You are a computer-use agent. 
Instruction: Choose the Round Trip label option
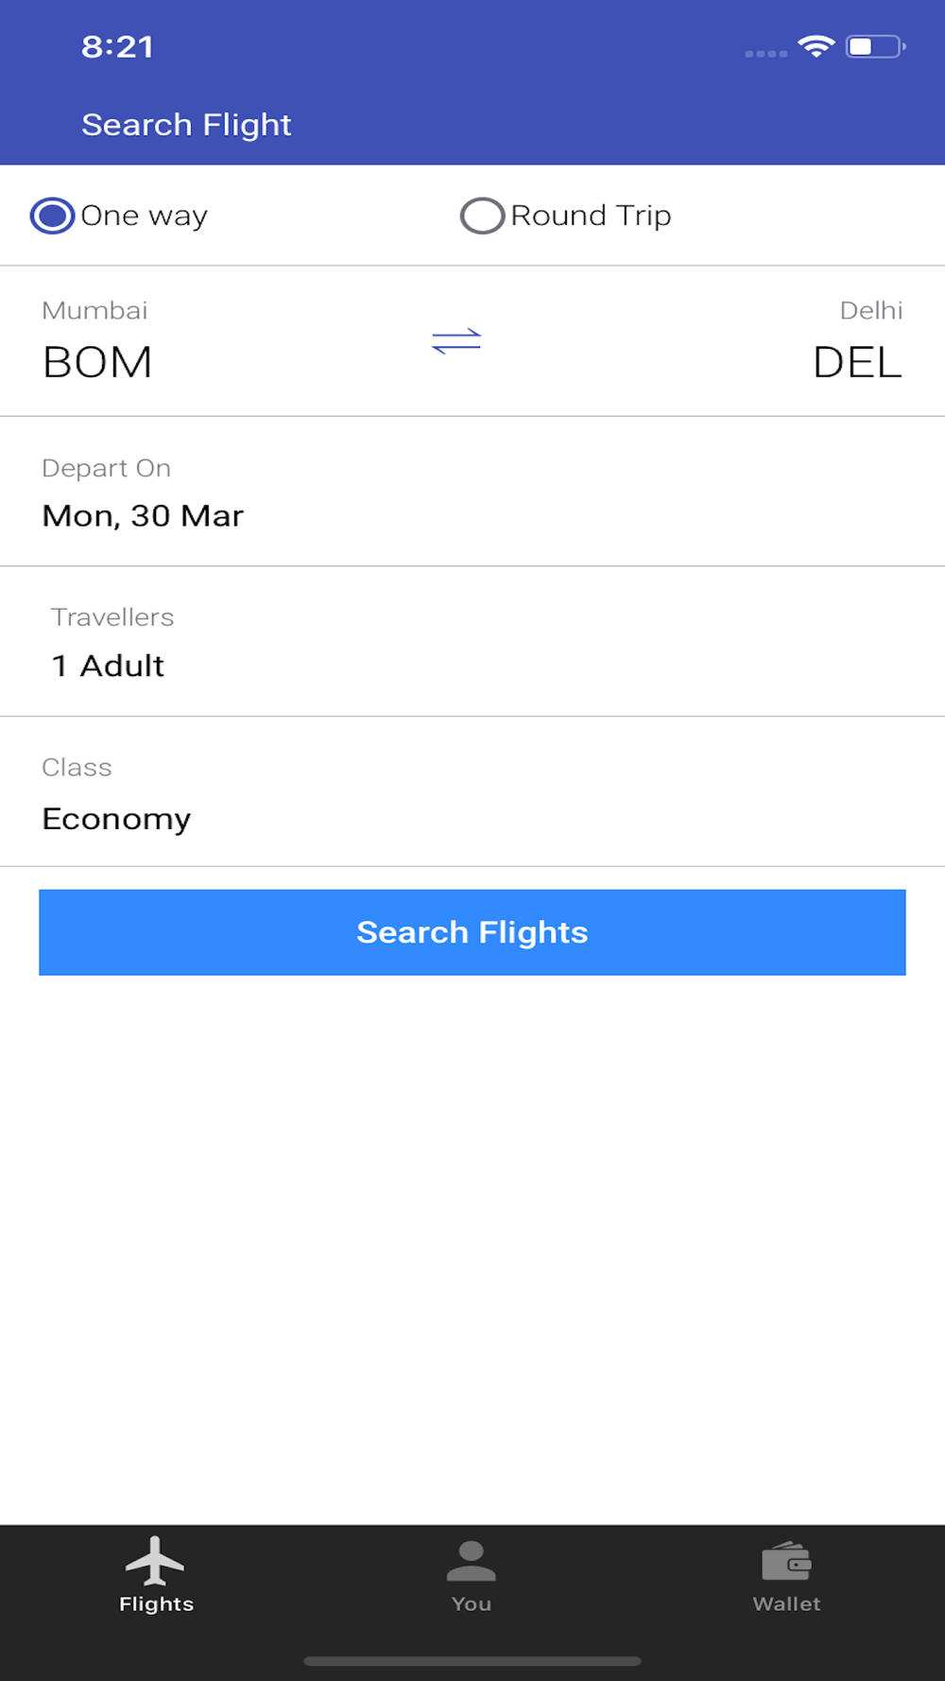pos(591,216)
